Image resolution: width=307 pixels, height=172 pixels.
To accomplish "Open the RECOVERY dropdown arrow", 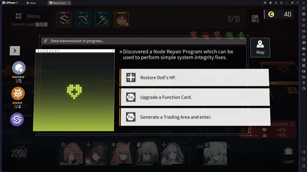I will tap(113, 51).
